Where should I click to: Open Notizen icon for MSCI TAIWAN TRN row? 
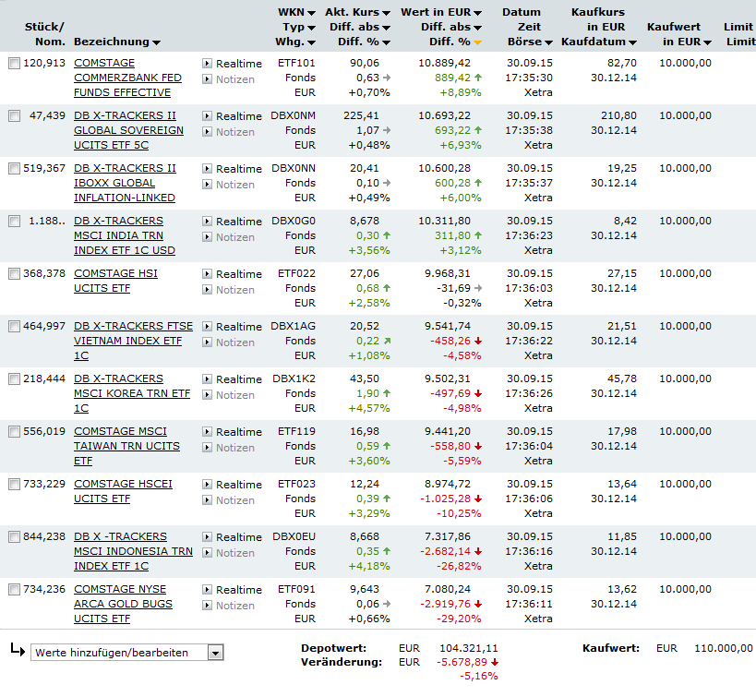click(207, 447)
